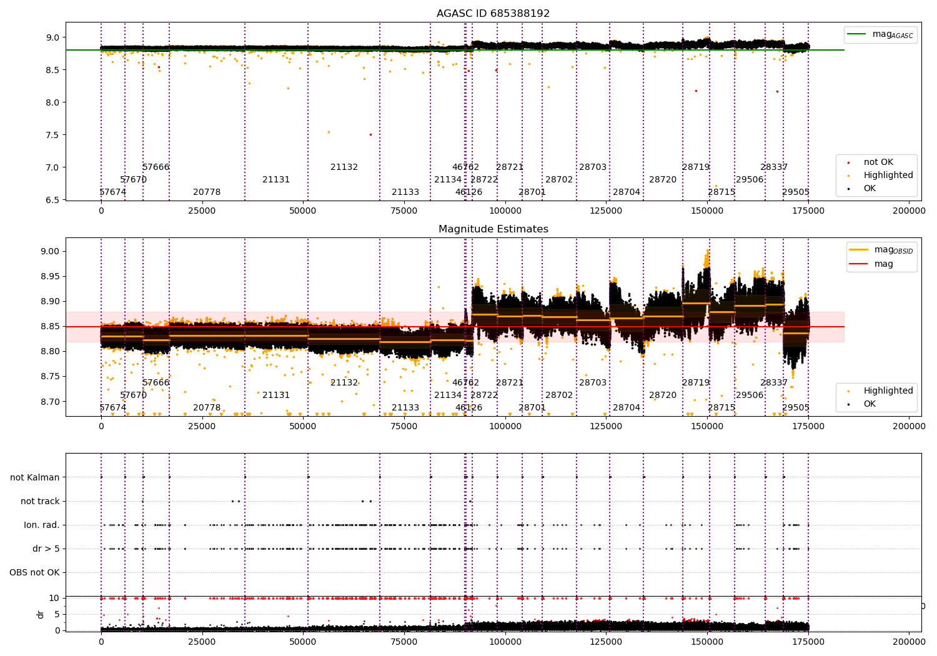Viewport: 937px width, 656px height.
Task: Click the 'AGASC ID 685388192' plot title
Action: coord(493,14)
